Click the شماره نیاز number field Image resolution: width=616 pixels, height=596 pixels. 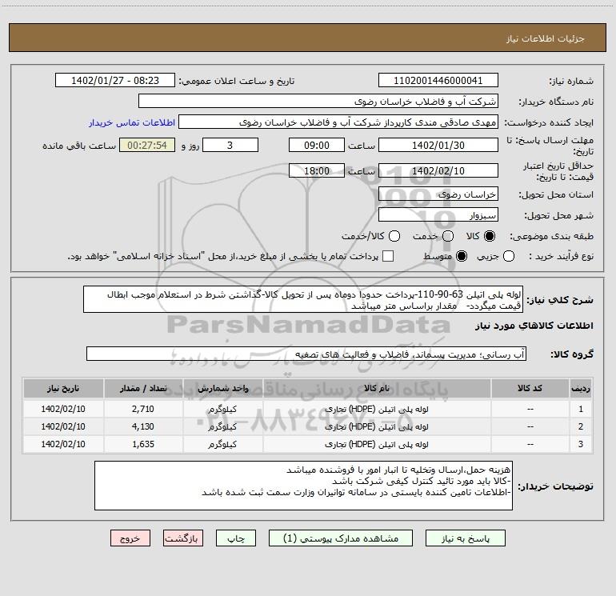(x=438, y=81)
